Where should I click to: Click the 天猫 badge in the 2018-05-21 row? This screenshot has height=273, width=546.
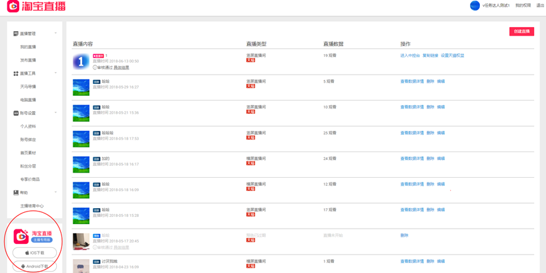tap(251, 112)
